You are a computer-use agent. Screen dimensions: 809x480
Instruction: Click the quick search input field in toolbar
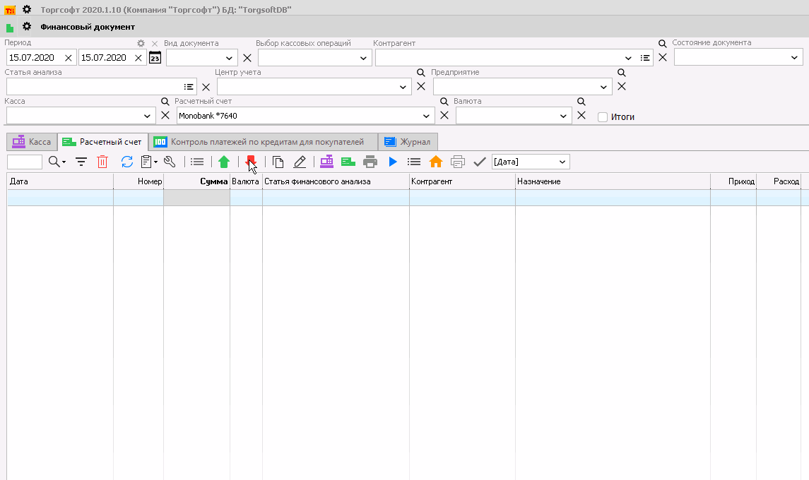[25, 162]
